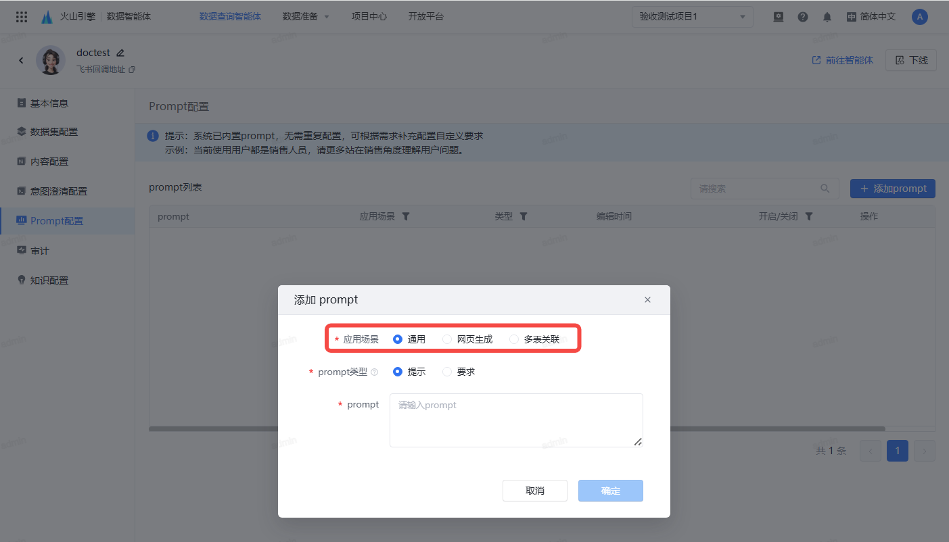Click the 操作 column header
The width and height of the screenshot is (949, 542).
[869, 216]
